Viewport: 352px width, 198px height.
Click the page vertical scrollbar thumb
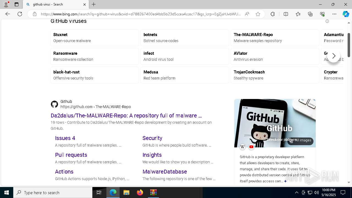click(x=349, y=45)
